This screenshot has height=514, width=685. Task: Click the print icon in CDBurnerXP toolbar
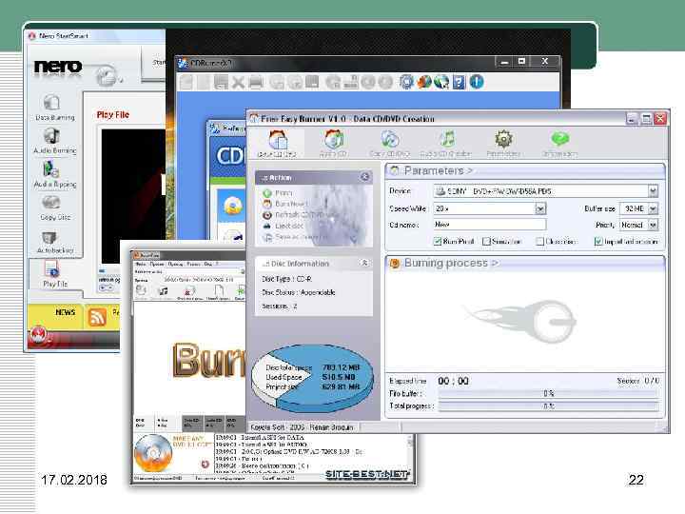click(x=256, y=82)
